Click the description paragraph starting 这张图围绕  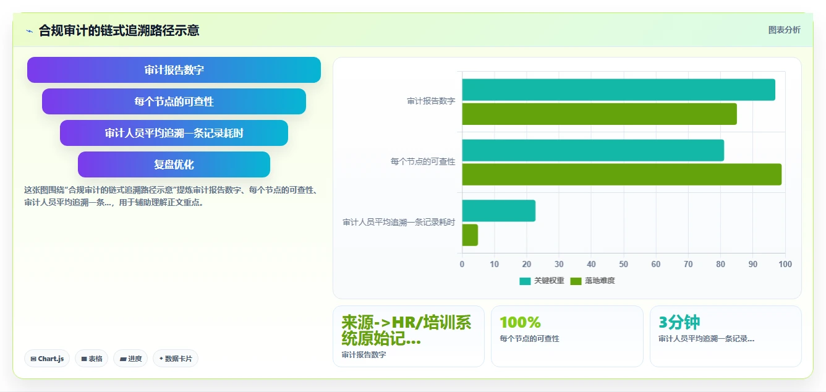click(172, 196)
